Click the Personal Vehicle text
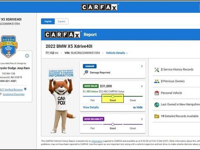The width and height of the screenshot is (200, 150). (x=171, y=93)
